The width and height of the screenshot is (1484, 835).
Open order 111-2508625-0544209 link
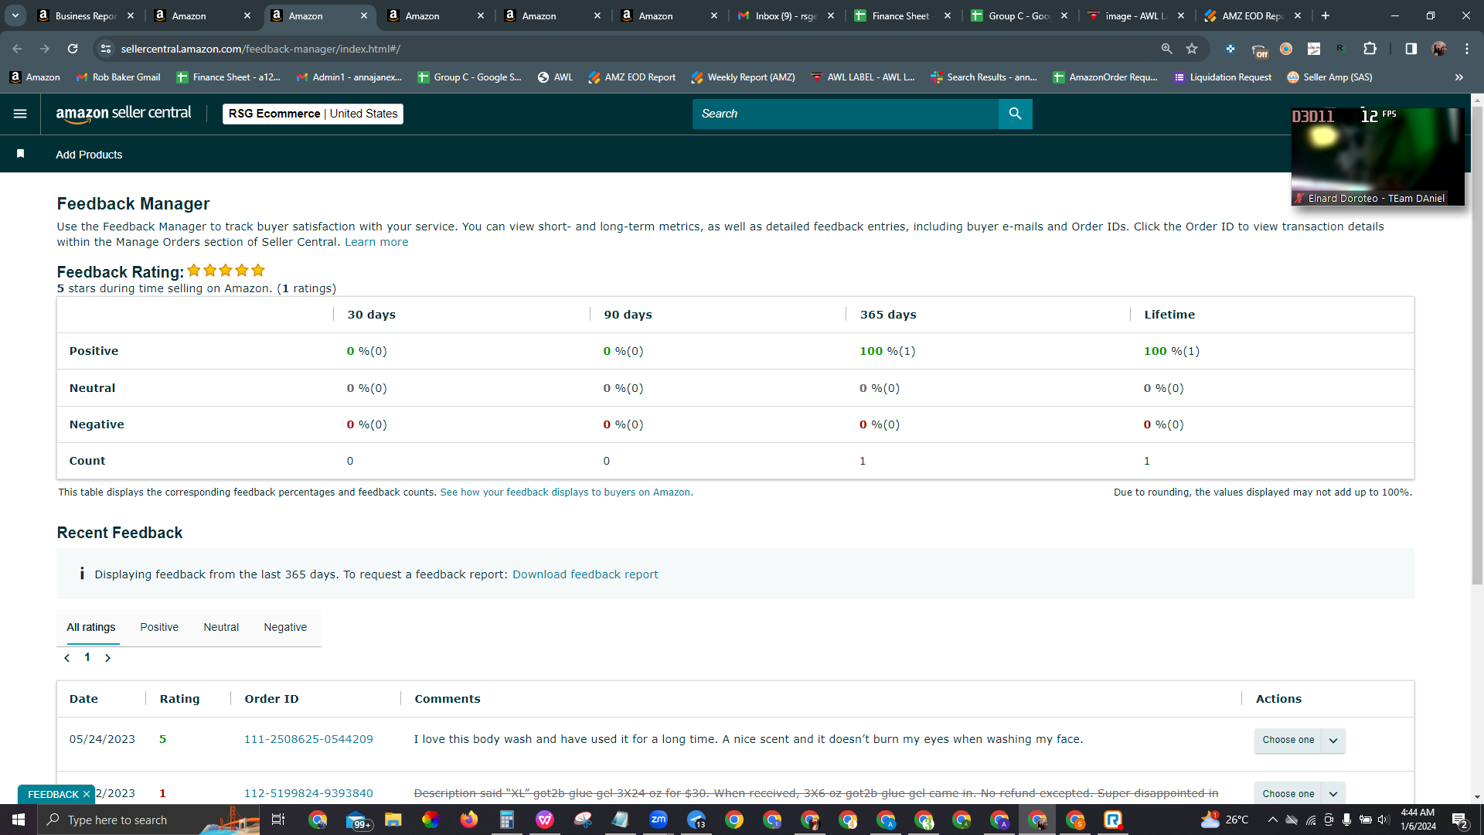tap(308, 739)
